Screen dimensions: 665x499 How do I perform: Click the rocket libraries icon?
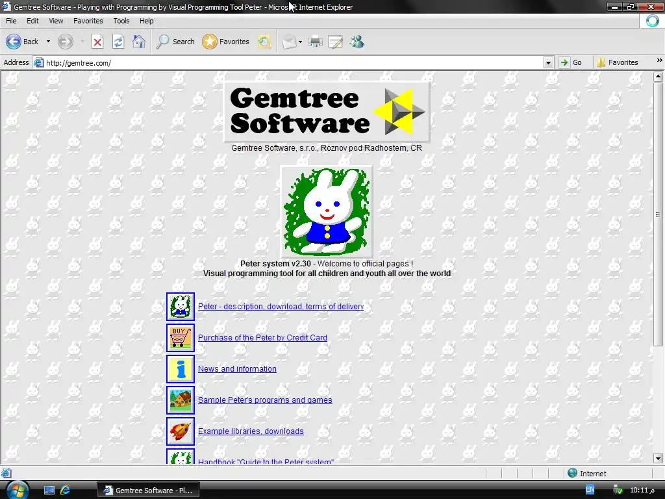point(181,431)
